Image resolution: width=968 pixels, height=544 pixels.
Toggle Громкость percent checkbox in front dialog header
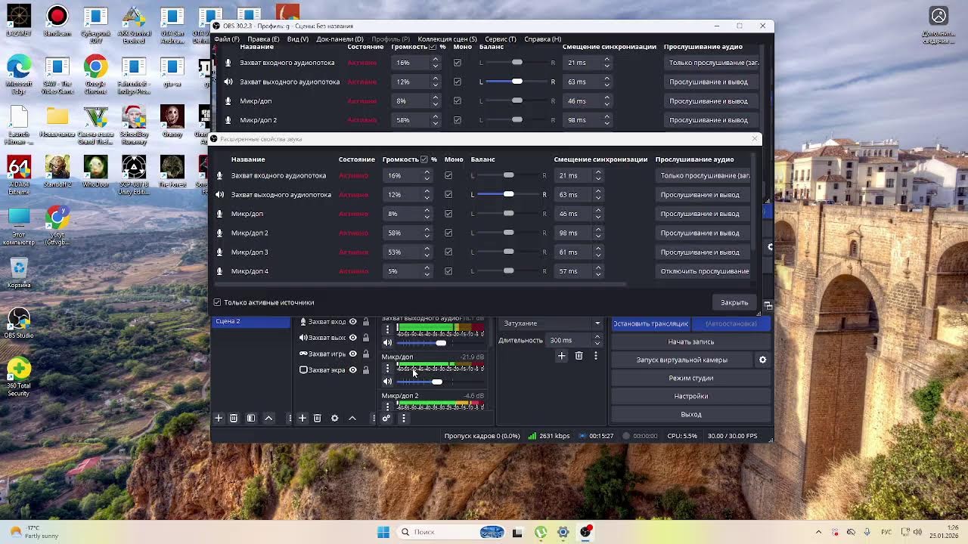point(423,159)
